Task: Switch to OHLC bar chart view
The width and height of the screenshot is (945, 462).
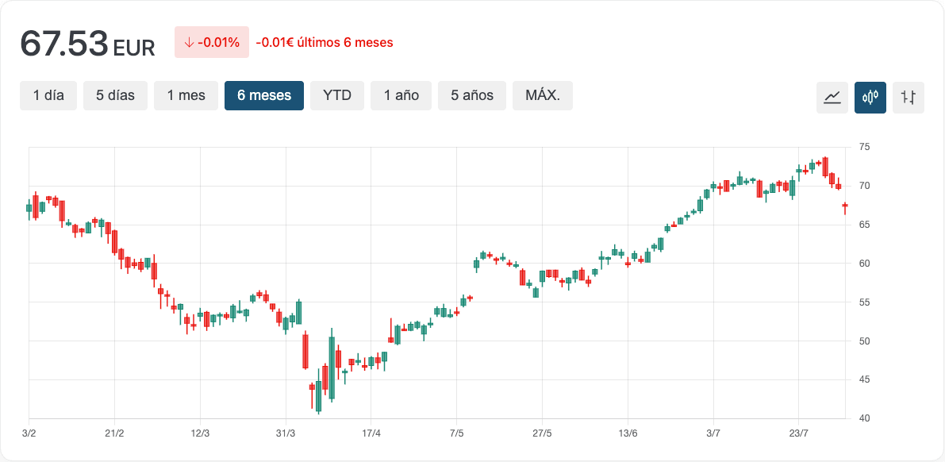Action: click(909, 98)
